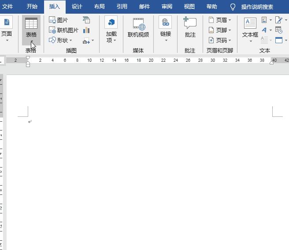
Task: Open the 表格 (Table) insert menu
Action: pos(31,30)
